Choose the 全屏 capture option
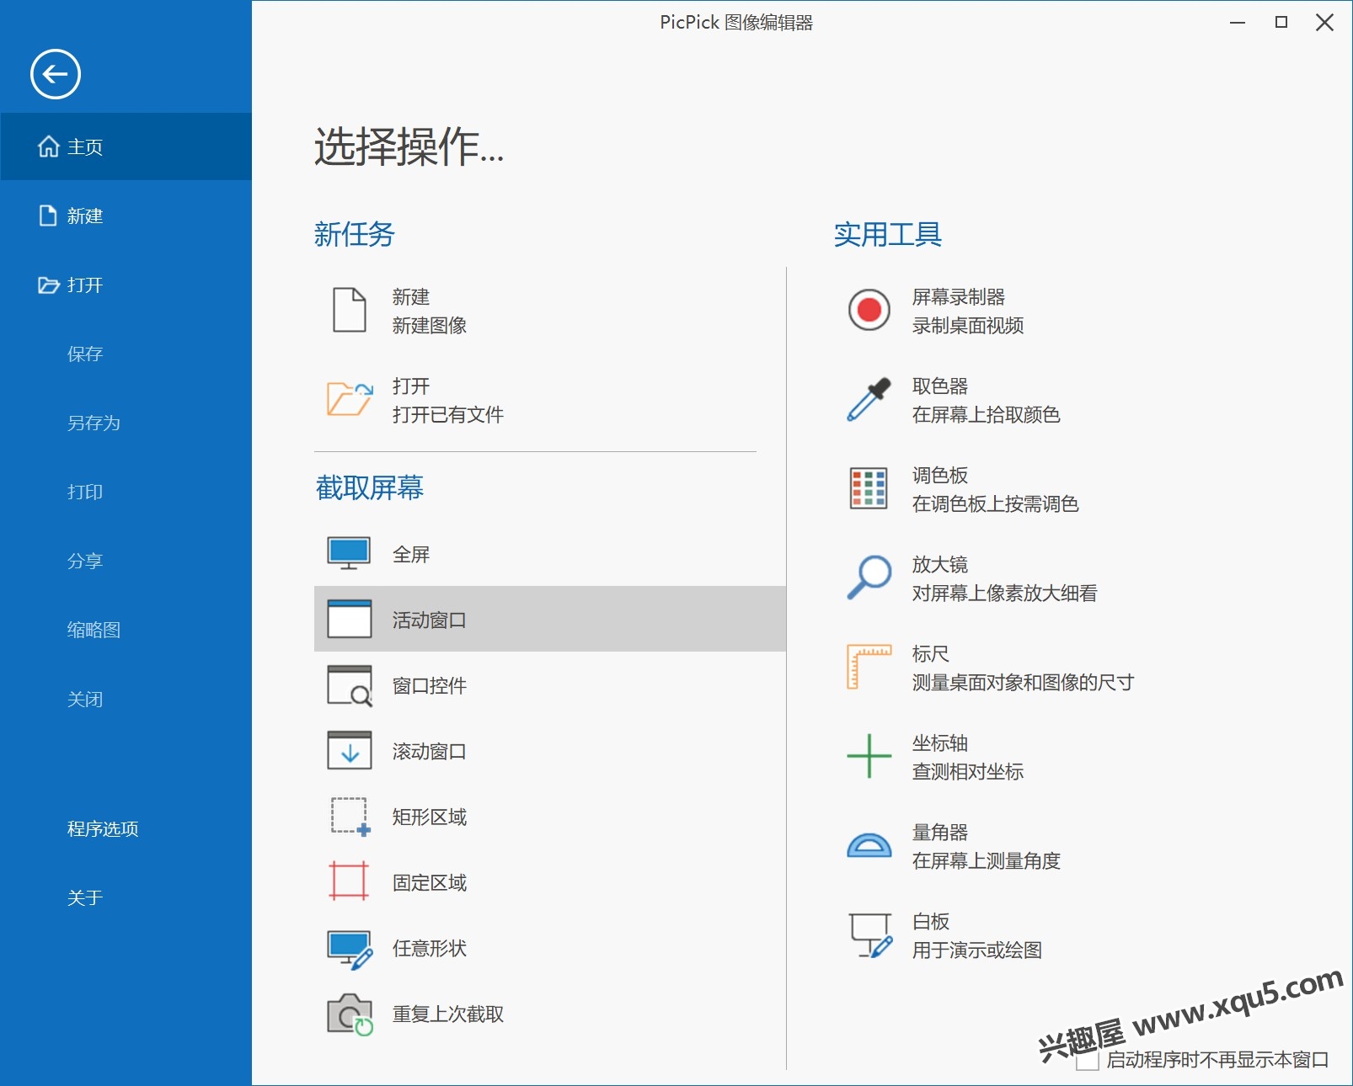 tap(550, 554)
